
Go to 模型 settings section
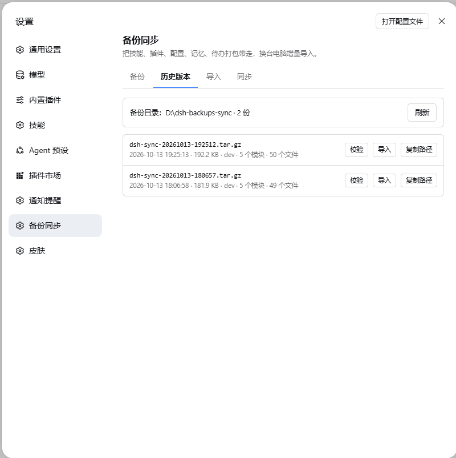point(55,75)
